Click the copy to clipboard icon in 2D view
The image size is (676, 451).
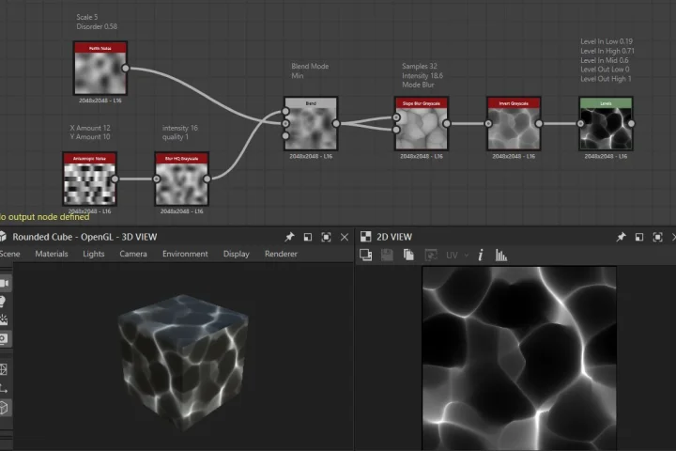pos(408,255)
